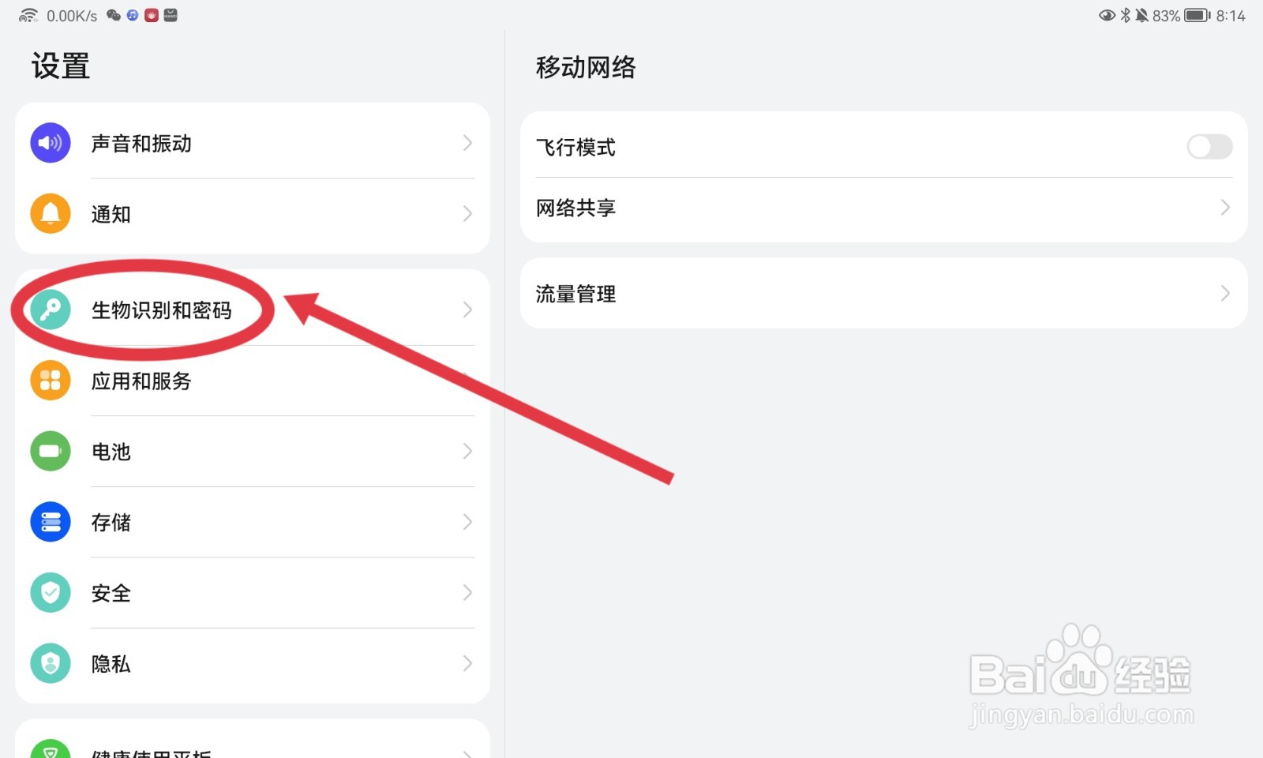Open the 电池 settings entry
Viewport: 1263px width, 758px height.
(253, 451)
